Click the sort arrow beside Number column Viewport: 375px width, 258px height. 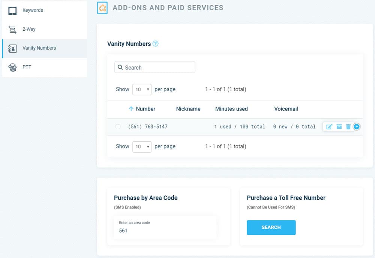coord(131,109)
